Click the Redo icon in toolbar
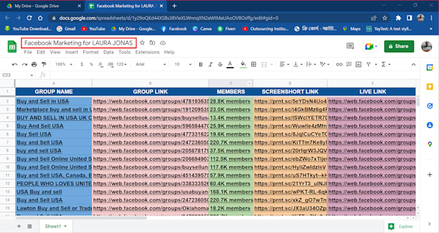439x233 pixels. tap(25, 65)
